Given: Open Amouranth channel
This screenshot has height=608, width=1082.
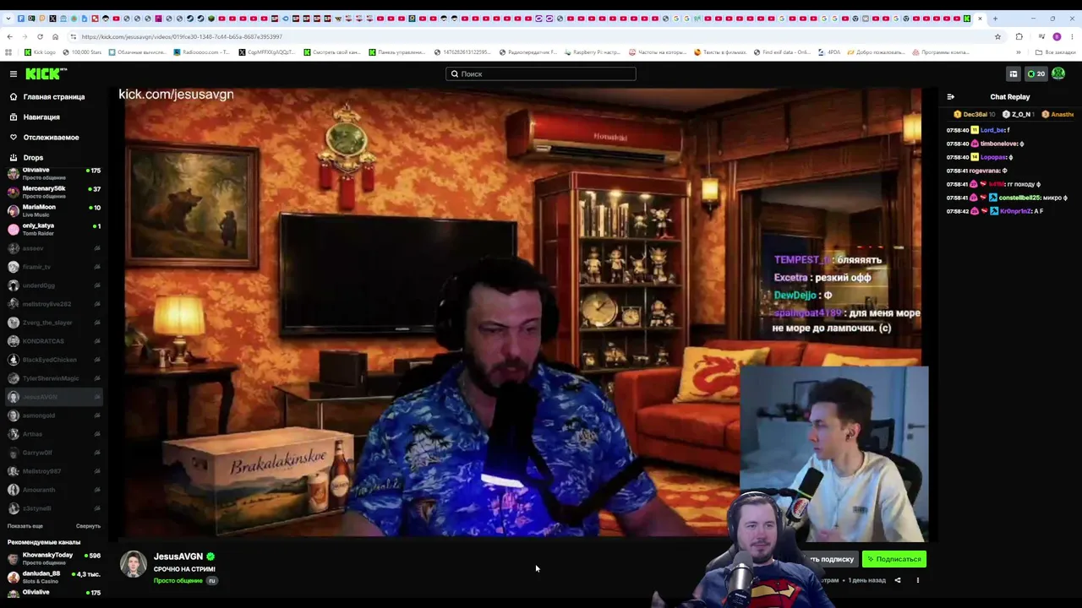Looking at the screenshot, I should [54, 490].
